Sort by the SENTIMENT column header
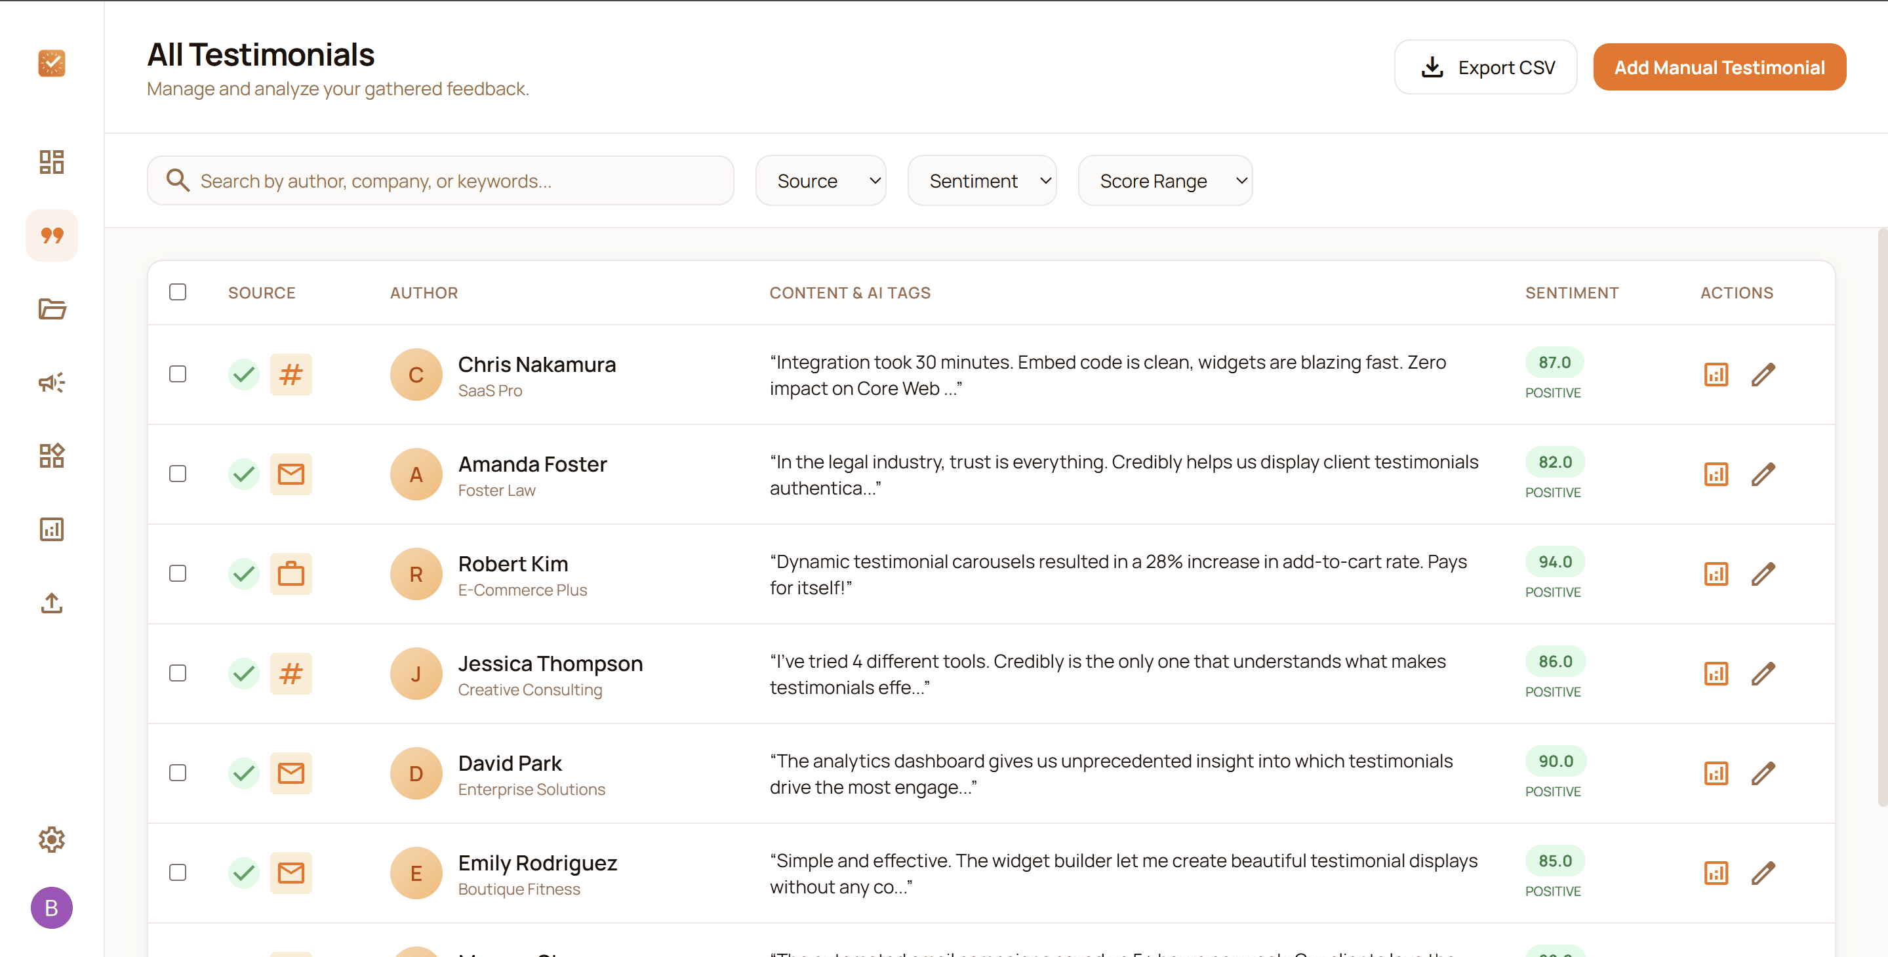This screenshot has width=1888, height=957. point(1571,292)
